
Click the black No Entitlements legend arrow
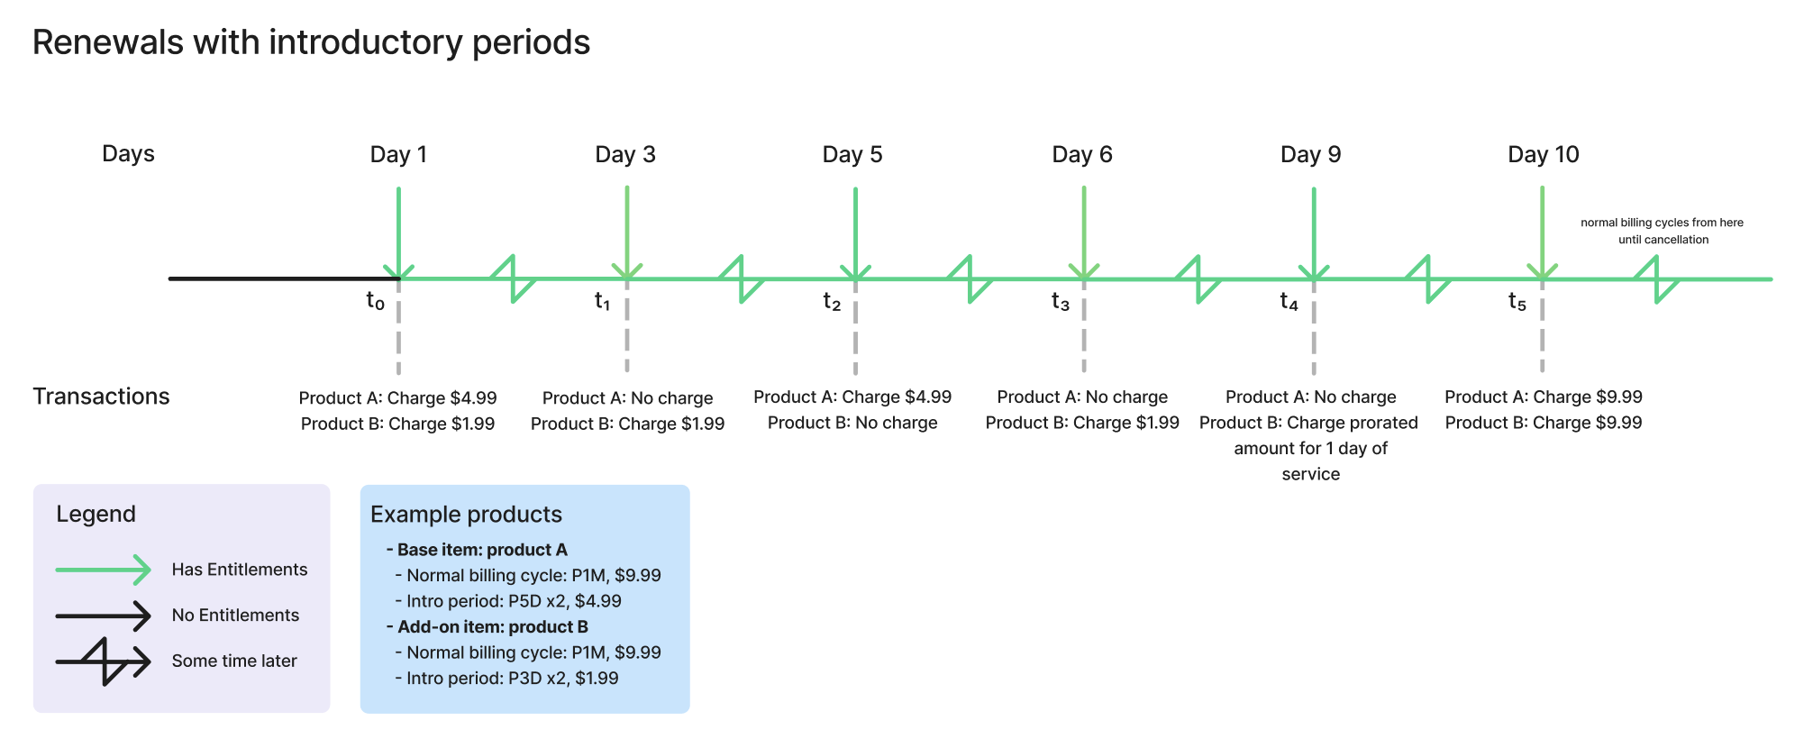[x=103, y=616]
